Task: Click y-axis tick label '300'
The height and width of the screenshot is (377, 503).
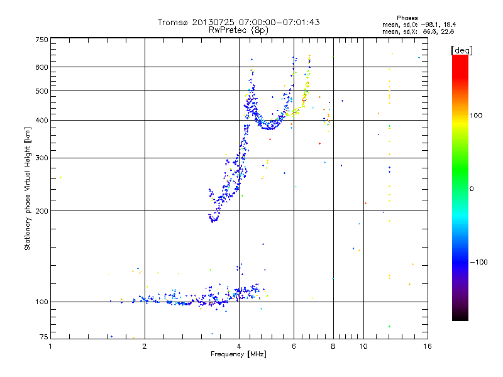Action: [x=41, y=158]
